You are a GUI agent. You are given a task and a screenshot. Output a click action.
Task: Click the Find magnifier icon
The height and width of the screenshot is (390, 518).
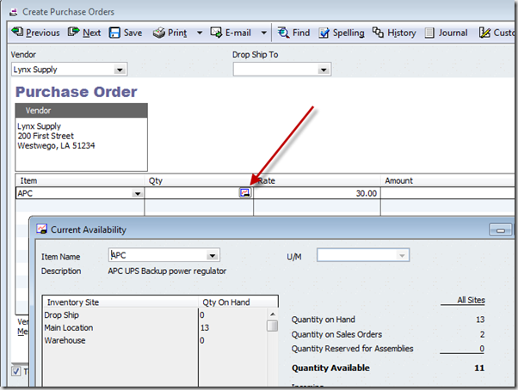[283, 33]
